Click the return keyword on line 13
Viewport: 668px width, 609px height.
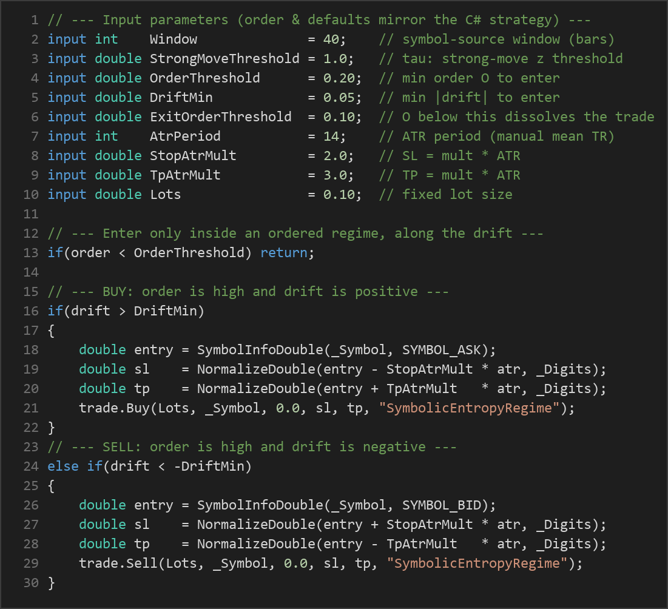[x=284, y=252]
